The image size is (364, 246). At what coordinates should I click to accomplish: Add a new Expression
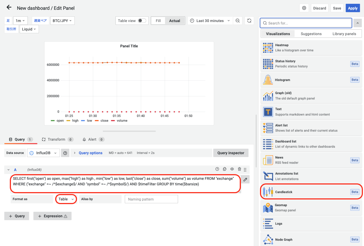[x=52, y=216]
